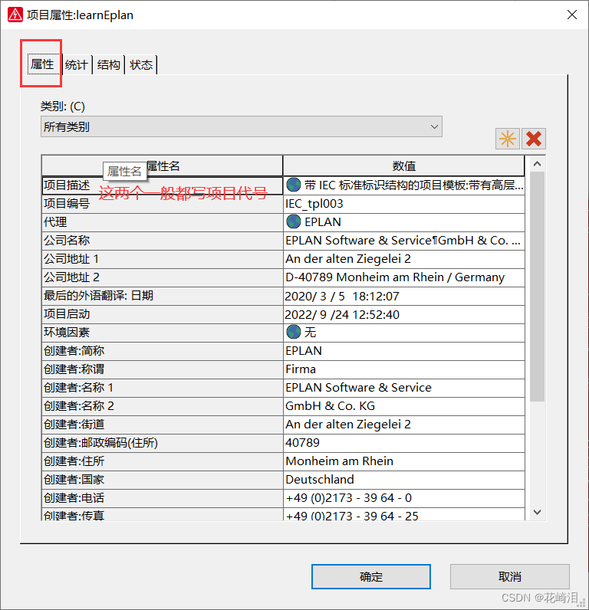
Task: Click the globe icon in 项目描述 value
Action: (293, 185)
